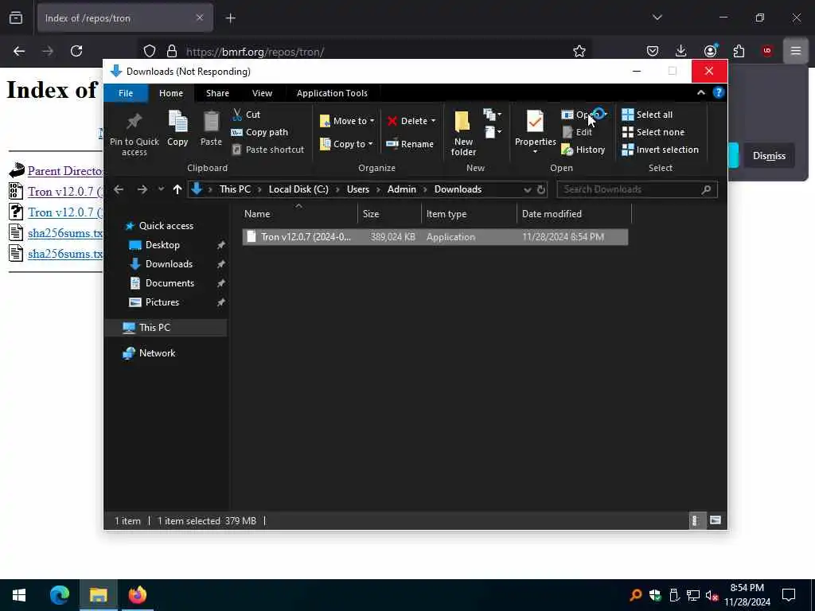Open the Easy access dropdown
The height and width of the screenshot is (611, 815).
[x=493, y=132]
